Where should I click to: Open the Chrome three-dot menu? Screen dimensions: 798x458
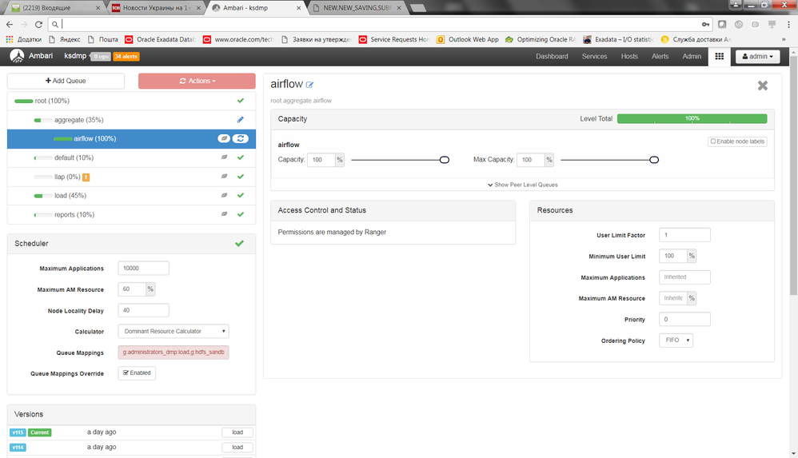(x=789, y=24)
